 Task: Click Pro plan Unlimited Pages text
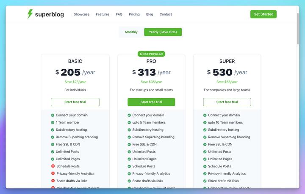pyautogui.click(x=144, y=159)
